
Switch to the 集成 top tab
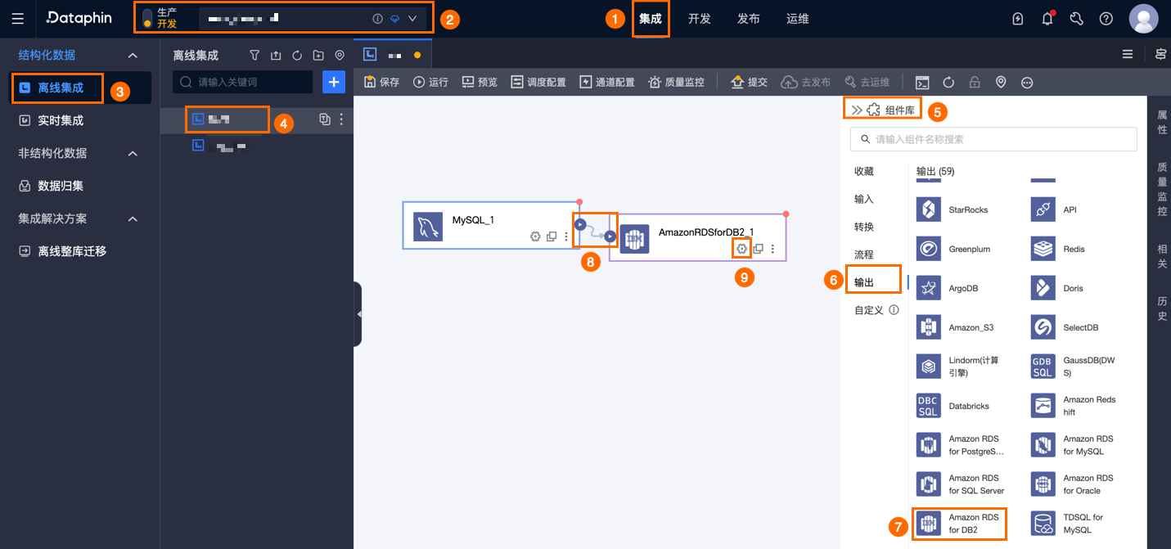[x=651, y=18]
